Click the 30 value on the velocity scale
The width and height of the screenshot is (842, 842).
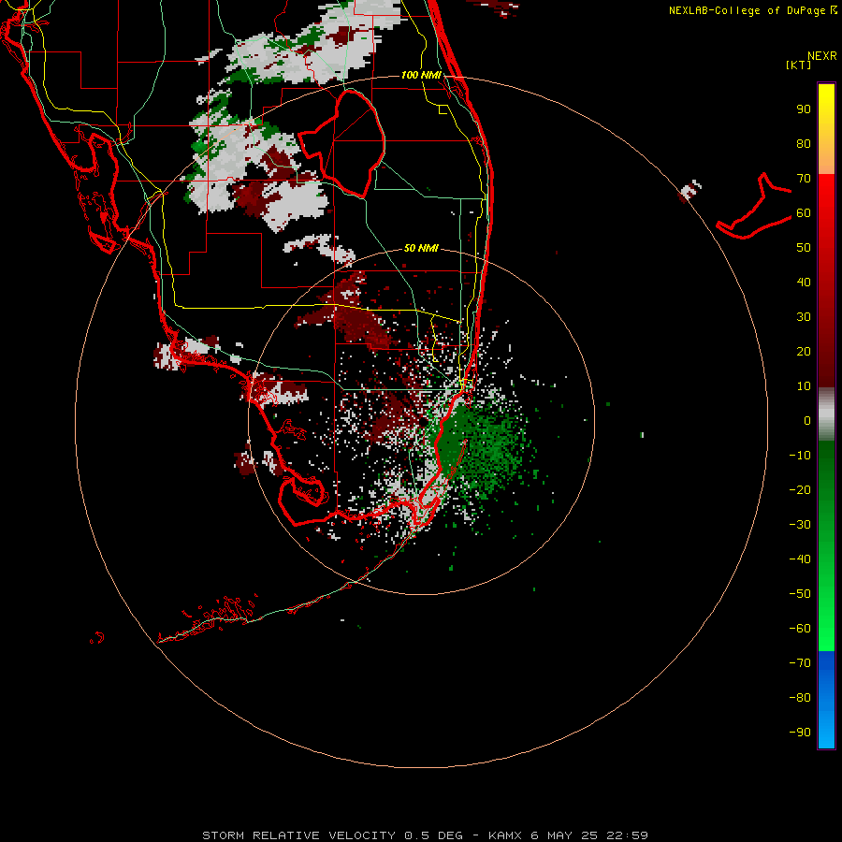[804, 317]
